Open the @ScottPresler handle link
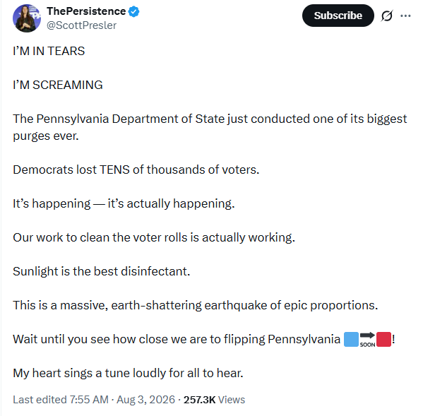The image size is (423, 416). point(81,25)
